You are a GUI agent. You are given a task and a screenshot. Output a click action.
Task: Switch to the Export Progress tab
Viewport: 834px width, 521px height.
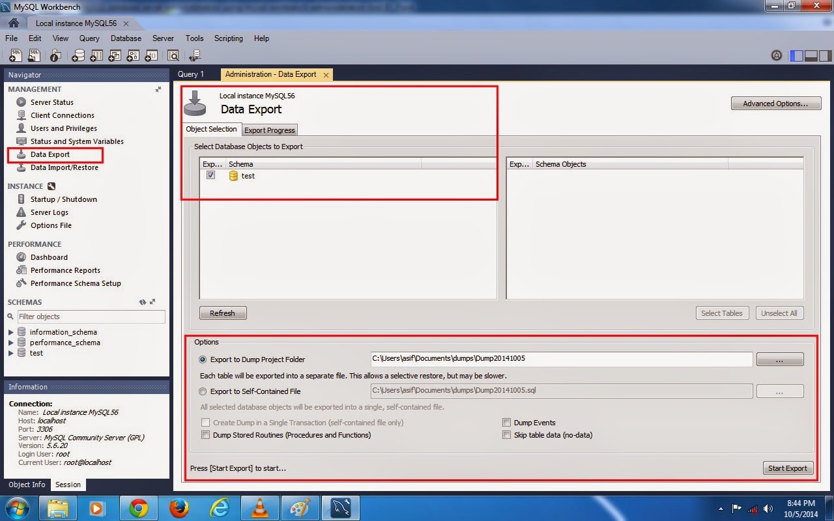click(270, 130)
